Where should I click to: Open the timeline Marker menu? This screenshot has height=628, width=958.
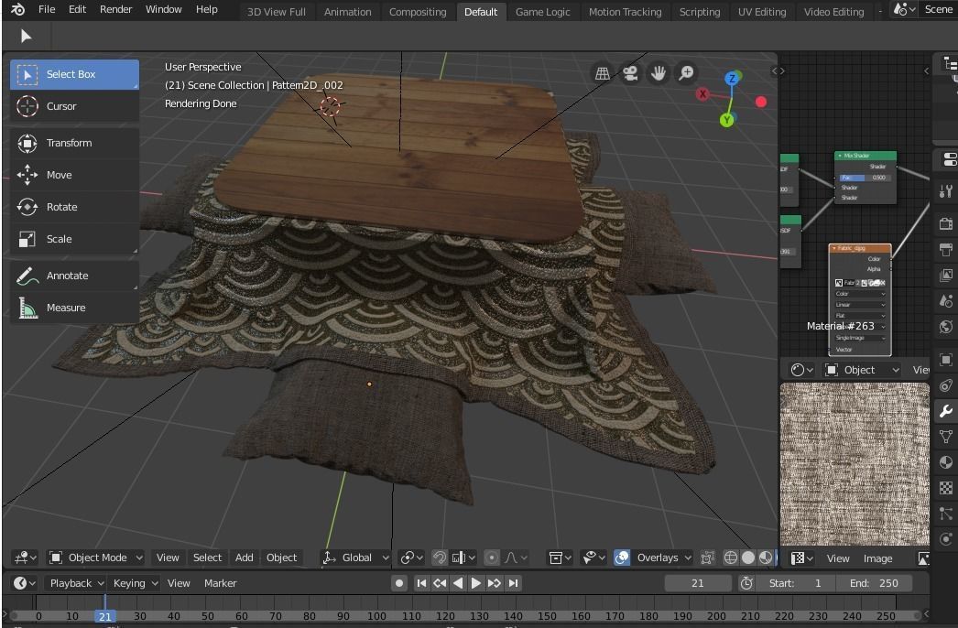click(220, 583)
